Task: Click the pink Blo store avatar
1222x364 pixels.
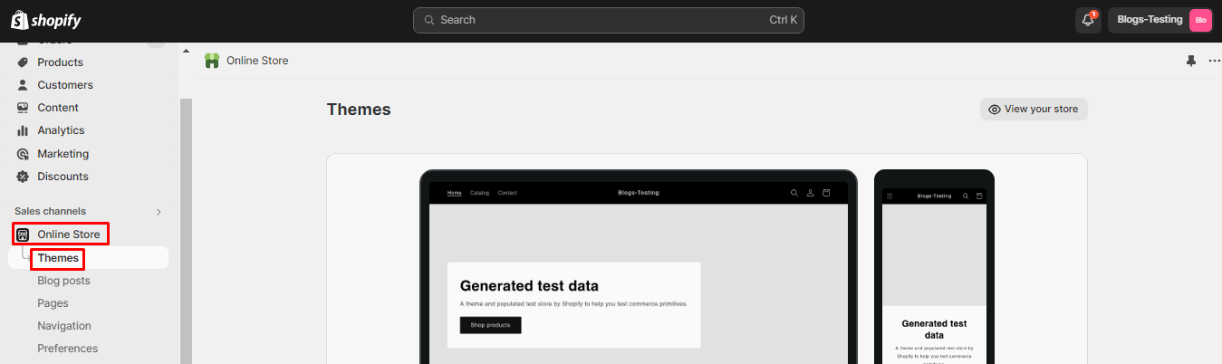Action: click(x=1200, y=20)
